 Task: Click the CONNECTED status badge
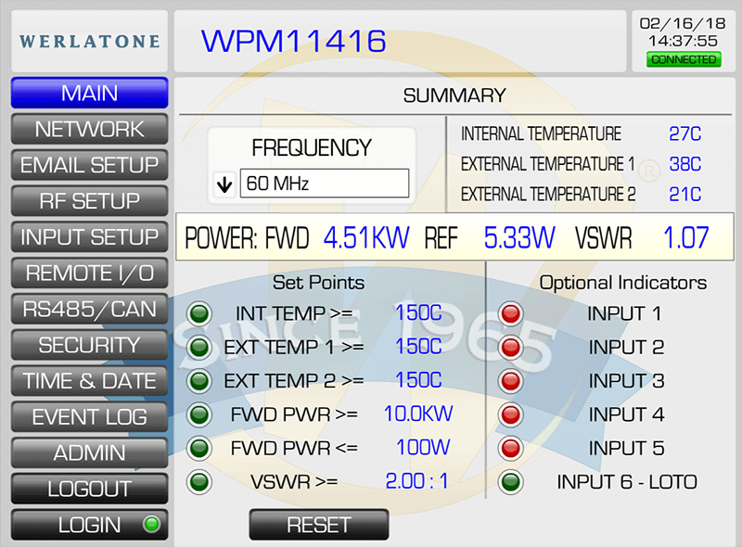point(684,59)
